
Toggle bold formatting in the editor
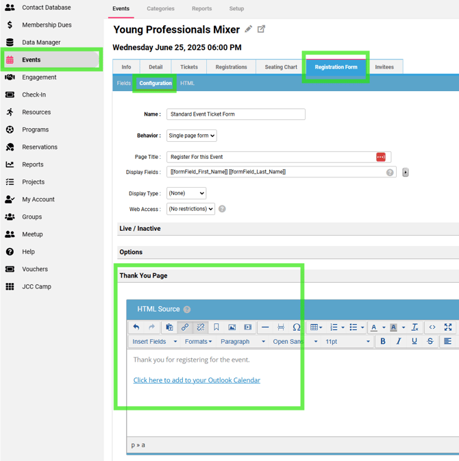[x=383, y=341]
